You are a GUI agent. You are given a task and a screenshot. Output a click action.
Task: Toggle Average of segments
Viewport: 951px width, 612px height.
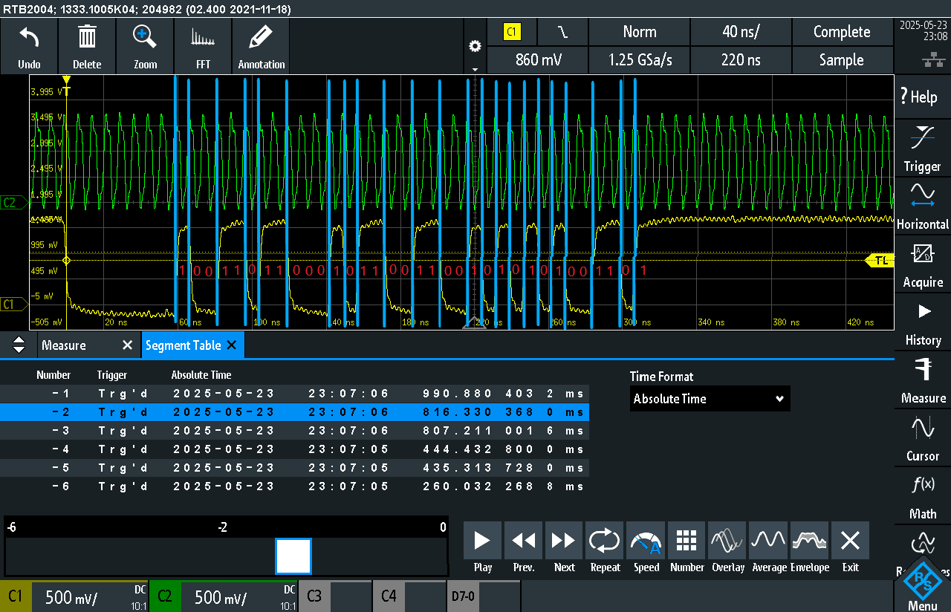pos(769,541)
